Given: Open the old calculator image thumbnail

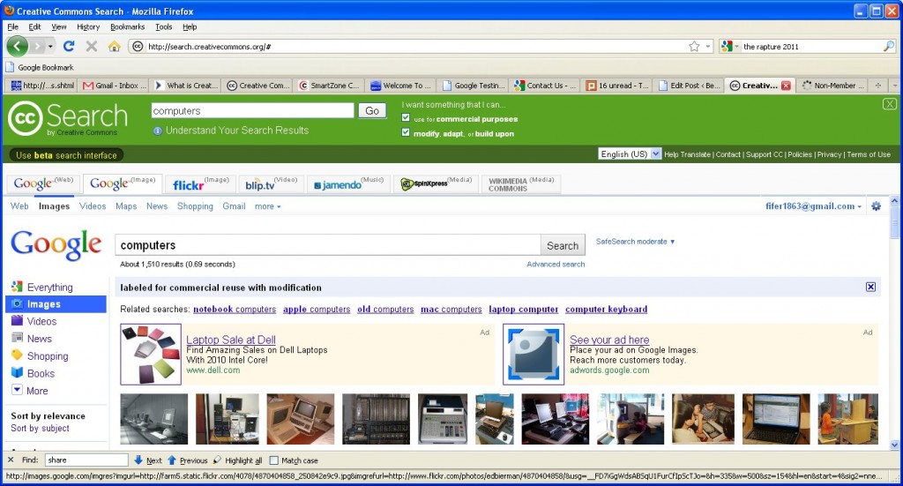Looking at the screenshot, I should pos(443,419).
